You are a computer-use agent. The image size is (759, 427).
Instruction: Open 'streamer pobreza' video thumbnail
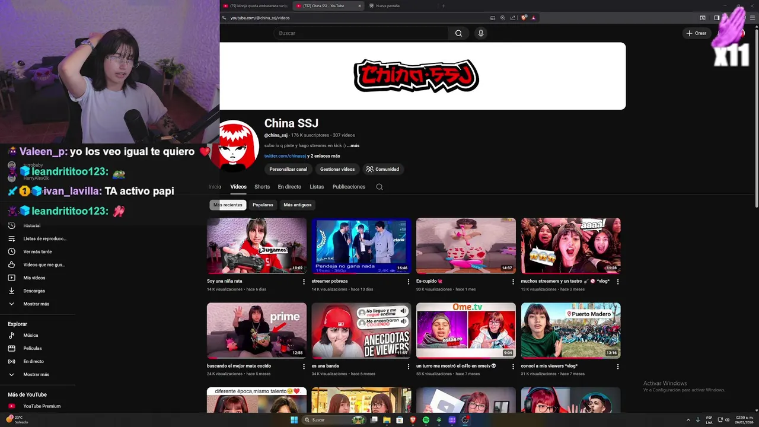tap(361, 246)
